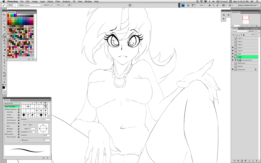Select the Zoom tool in the toolbox
The width and height of the screenshot is (261, 163).
pyautogui.click(x=4, y=82)
